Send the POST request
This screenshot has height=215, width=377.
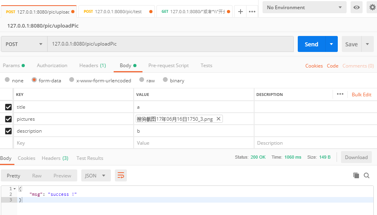point(312,44)
